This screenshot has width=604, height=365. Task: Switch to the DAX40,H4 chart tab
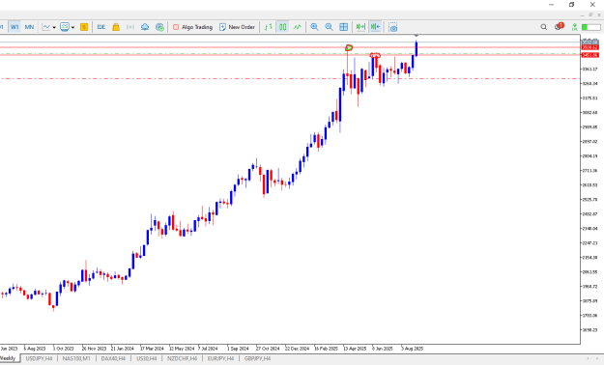pos(113,358)
